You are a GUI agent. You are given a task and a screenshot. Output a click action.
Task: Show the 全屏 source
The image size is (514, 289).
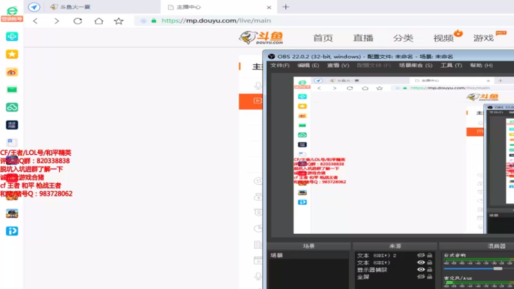(x=421, y=277)
